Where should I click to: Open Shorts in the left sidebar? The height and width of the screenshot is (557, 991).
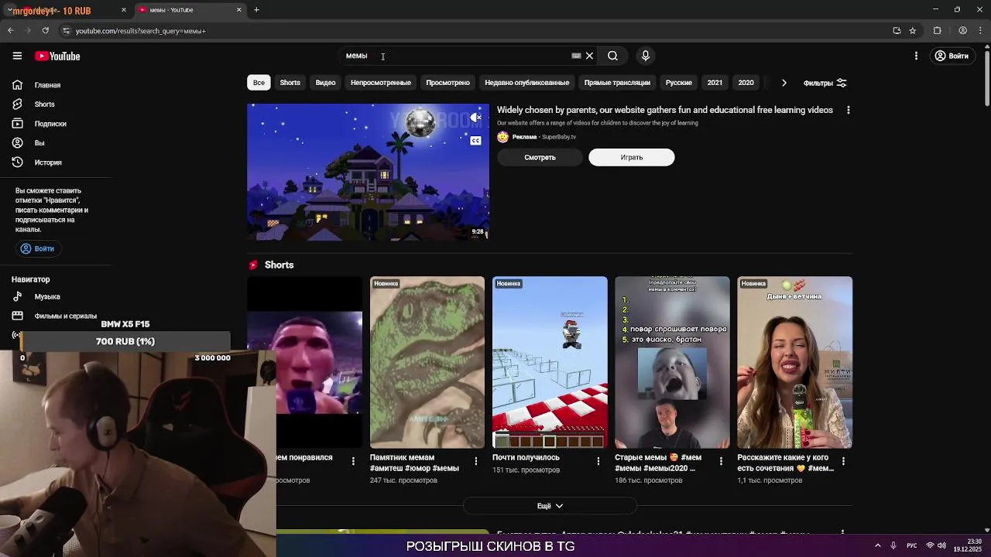pos(44,104)
